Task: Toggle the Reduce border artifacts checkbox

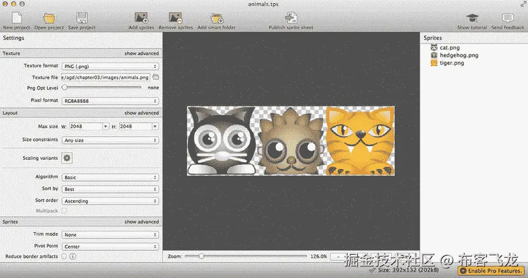Action: (64, 257)
